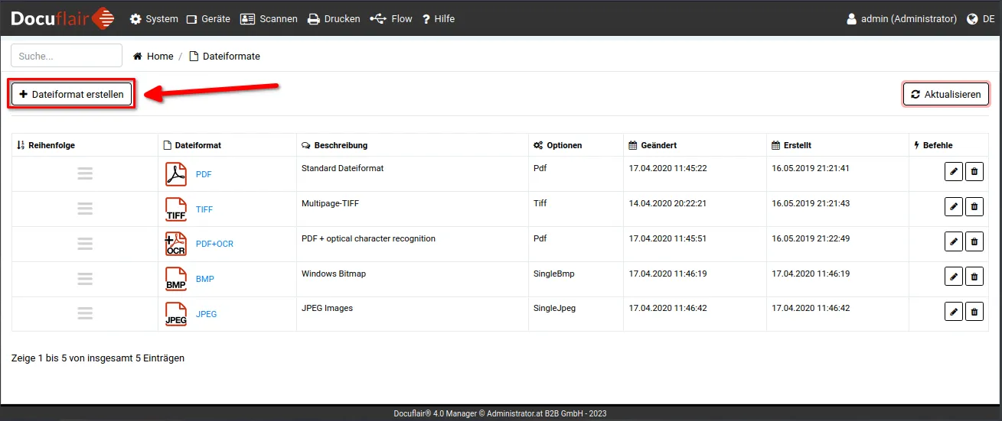
Task: Click Dateiformat erstellen button
Action: 71,94
